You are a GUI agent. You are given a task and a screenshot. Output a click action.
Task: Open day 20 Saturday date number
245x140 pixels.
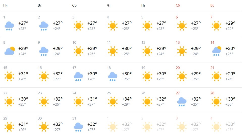click(178, 68)
